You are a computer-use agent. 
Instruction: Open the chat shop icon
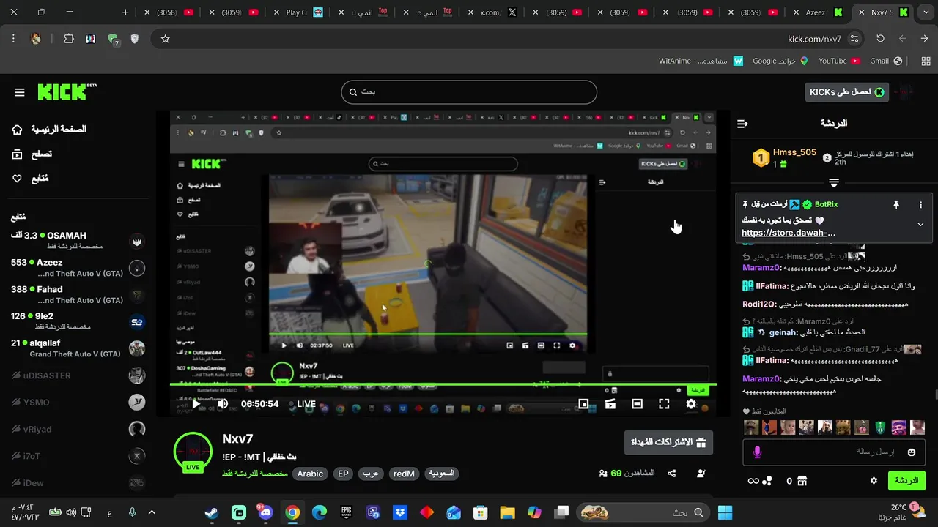pos(802,481)
